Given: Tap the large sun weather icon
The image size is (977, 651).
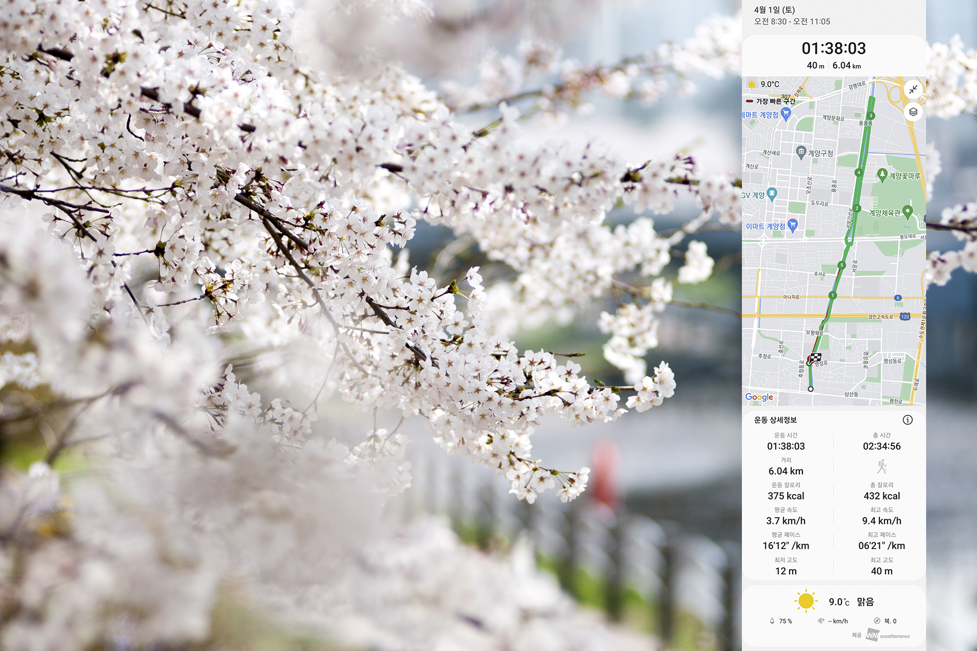Looking at the screenshot, I should [806, 601].
